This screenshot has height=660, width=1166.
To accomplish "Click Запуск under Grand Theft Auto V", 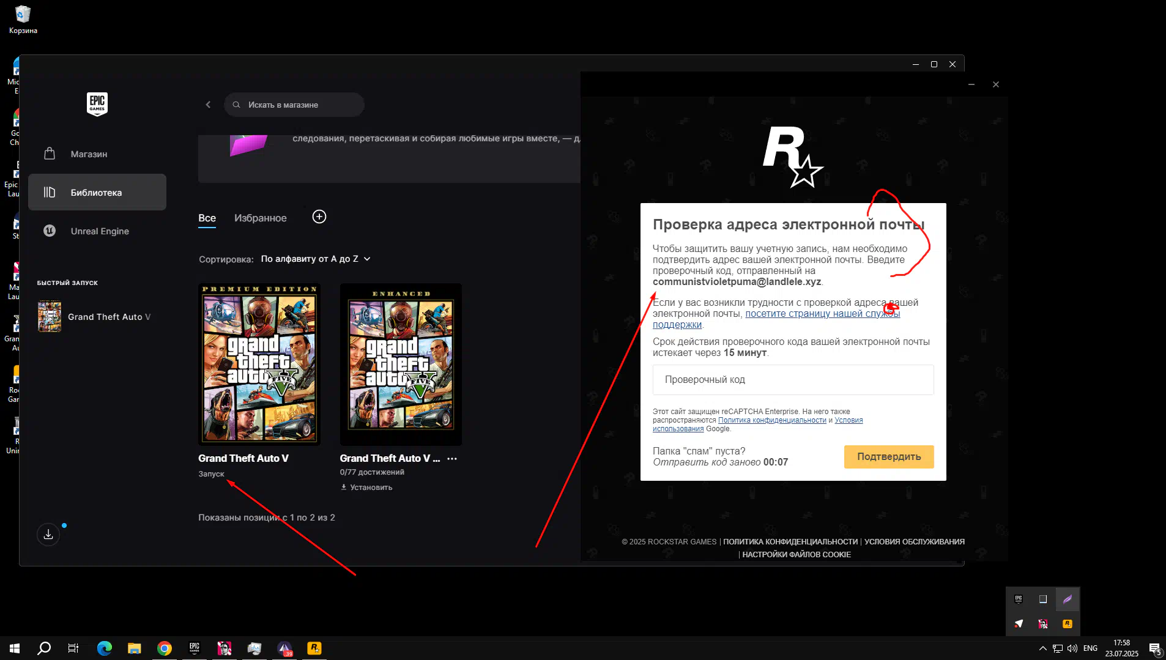I will click(211, 473).
